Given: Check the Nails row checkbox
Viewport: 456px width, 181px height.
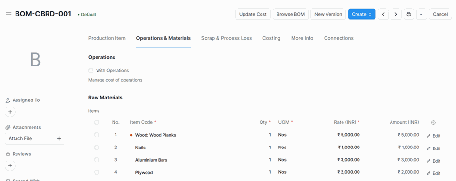Looking at the screenshot, I should [97, 148].
